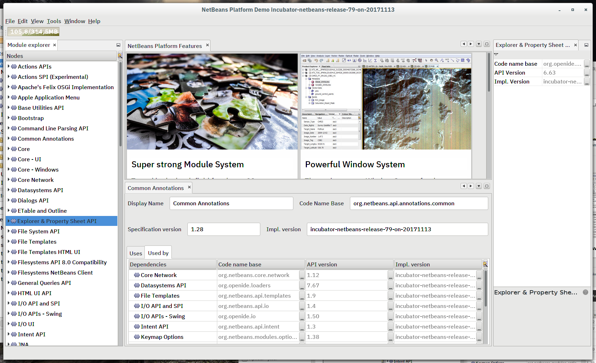Open ellipsis editor for org.netbeans.core.network cell
Viewport: 596px width, 363px height.
point(302,275)
